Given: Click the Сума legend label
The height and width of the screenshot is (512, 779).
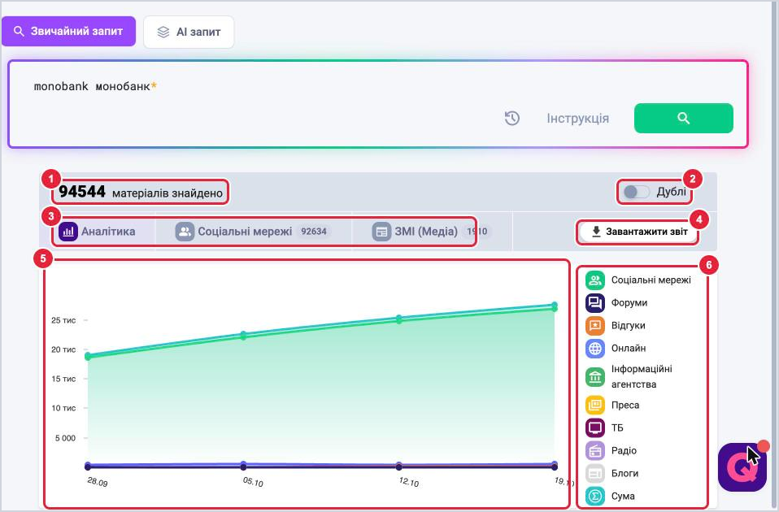Looking at the screenshot, I should coord(623,496).
